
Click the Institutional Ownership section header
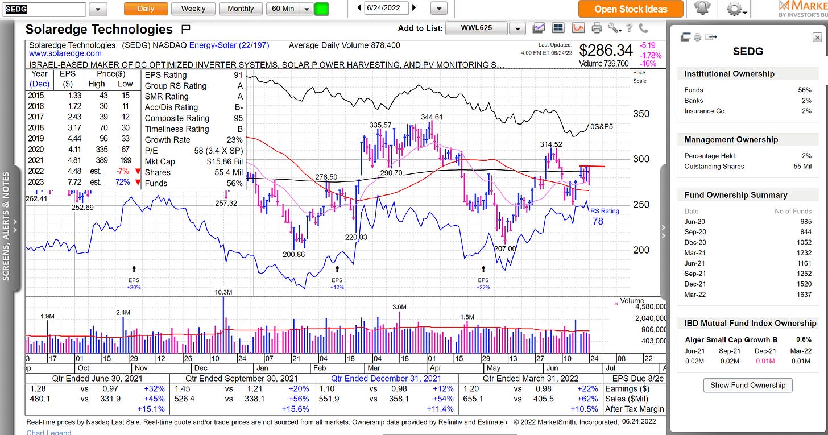748,74
